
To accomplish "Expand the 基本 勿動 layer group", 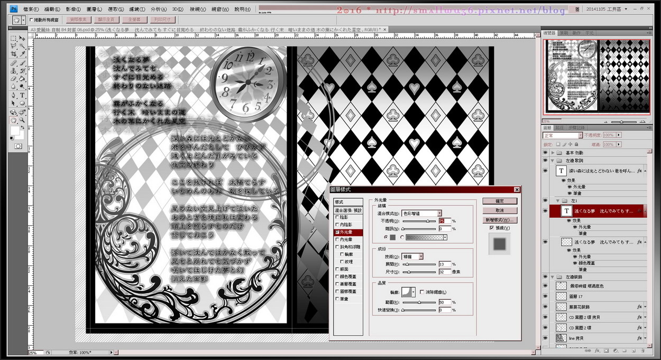I will point(553,152).
